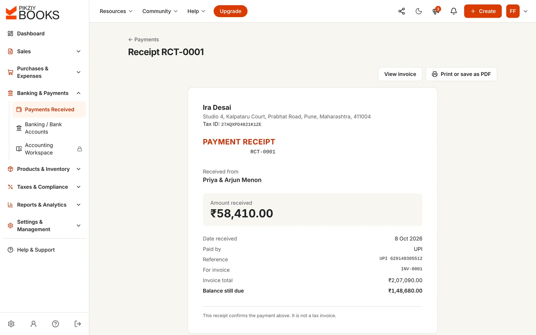Click the invoice number INV-0001
This screenshot has height=335, width=536.
pyautogui.click(x=411, y=269)
